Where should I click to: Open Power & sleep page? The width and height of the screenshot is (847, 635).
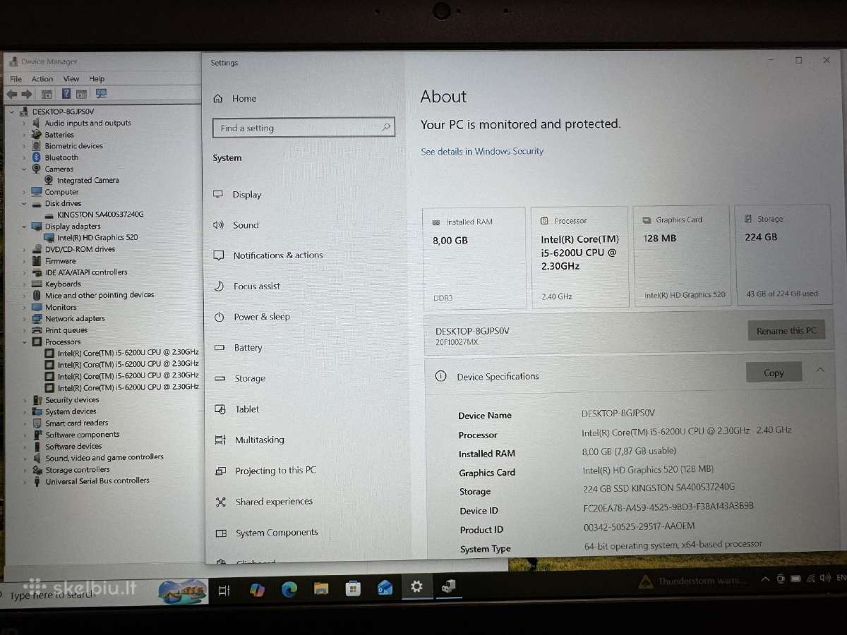point(261,317)
